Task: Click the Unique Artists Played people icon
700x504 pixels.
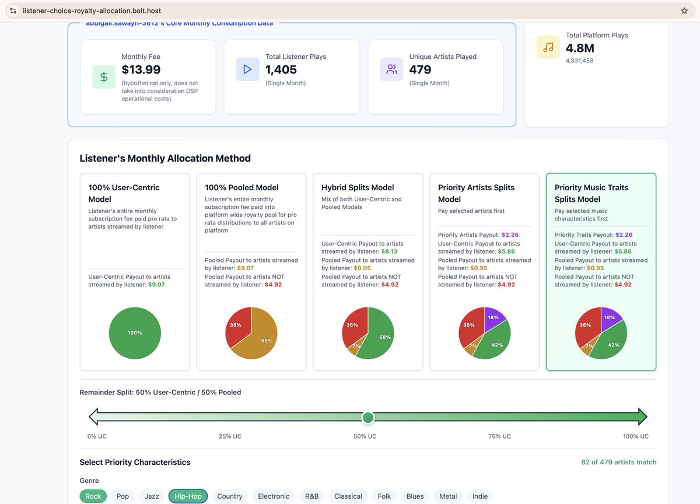Action: (391, 69)
